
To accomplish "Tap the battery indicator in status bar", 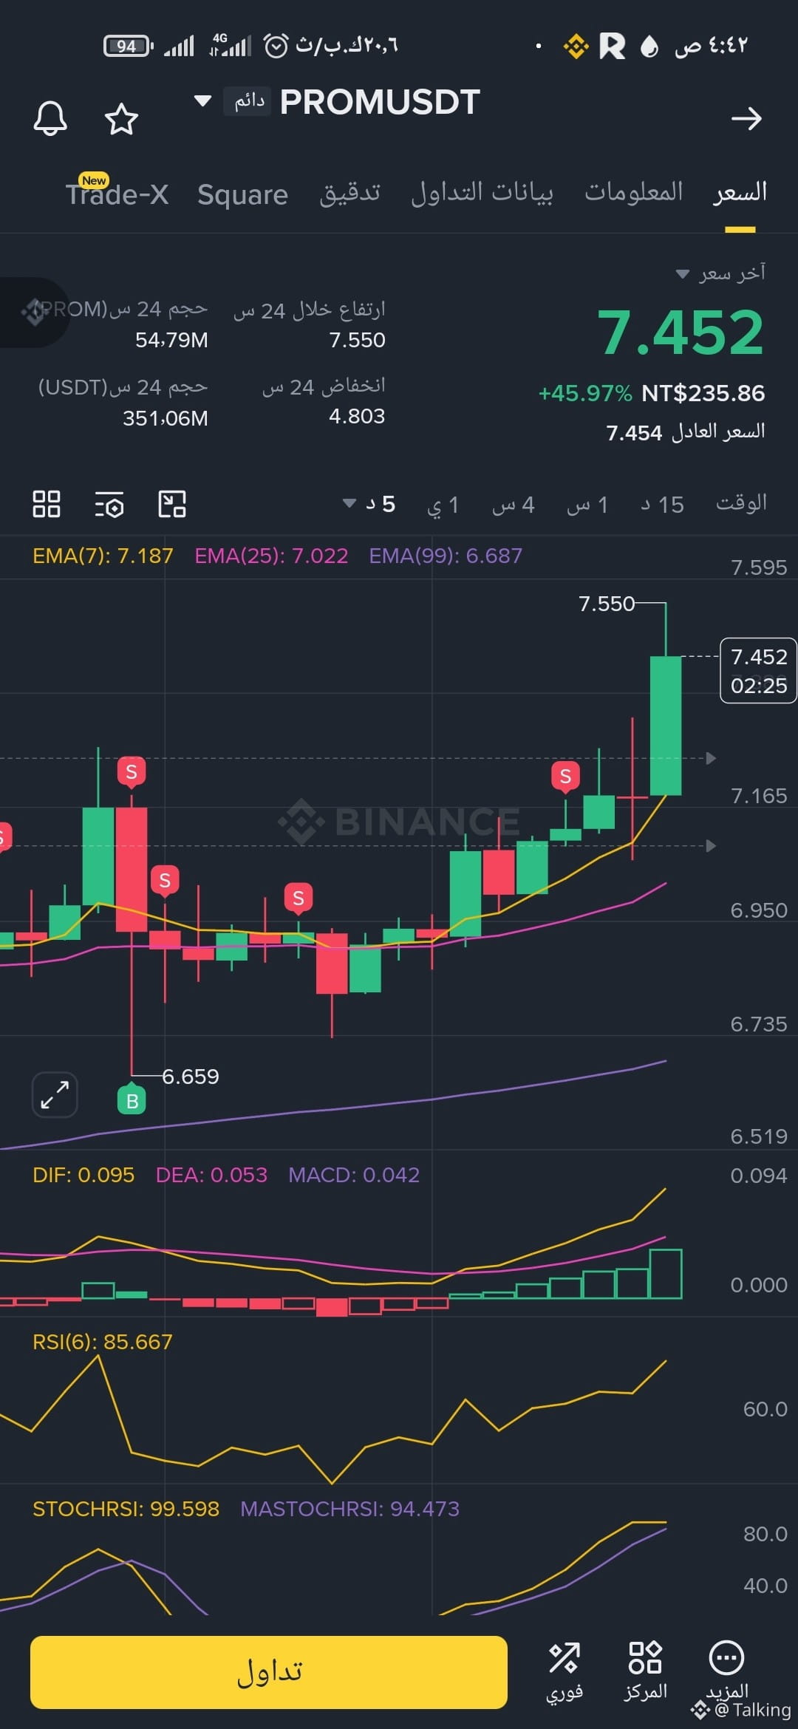I will (x=129, y=46).
